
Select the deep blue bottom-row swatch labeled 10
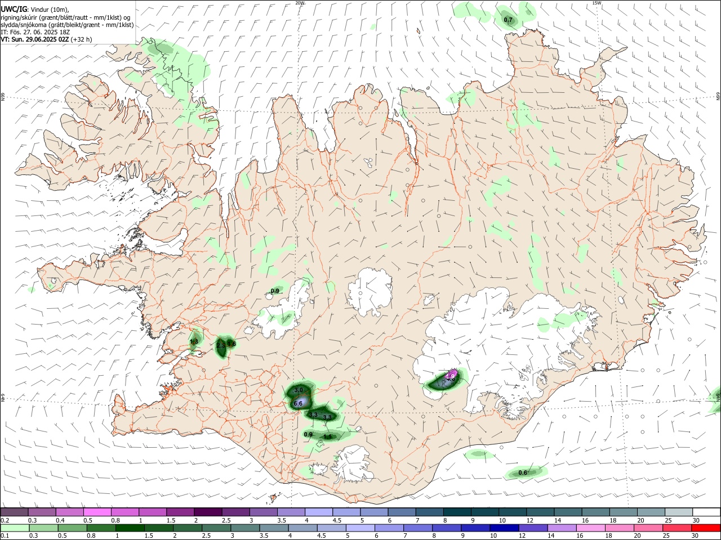504,528
